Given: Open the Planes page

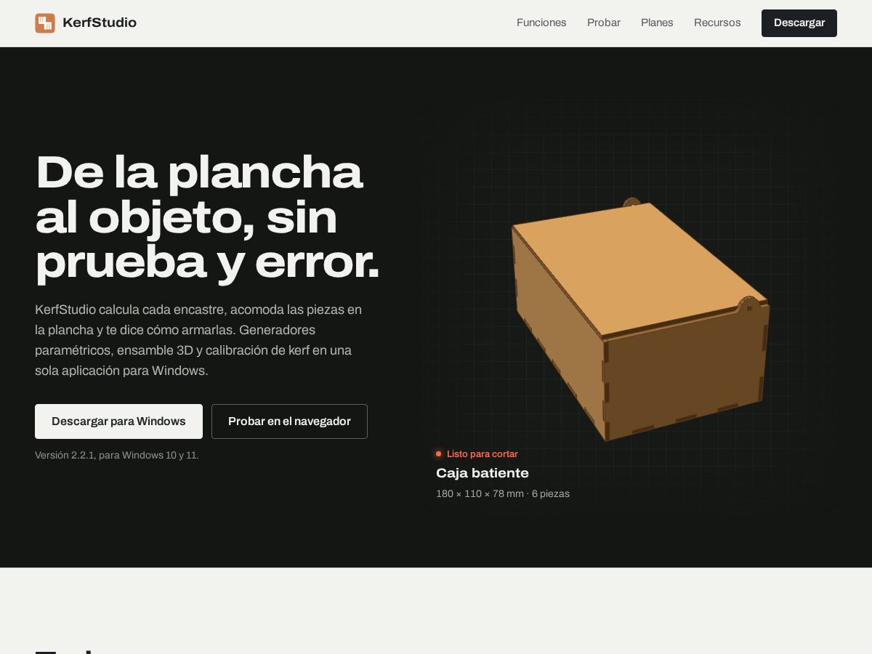Looking at the screenshot, I should point(657,23).
